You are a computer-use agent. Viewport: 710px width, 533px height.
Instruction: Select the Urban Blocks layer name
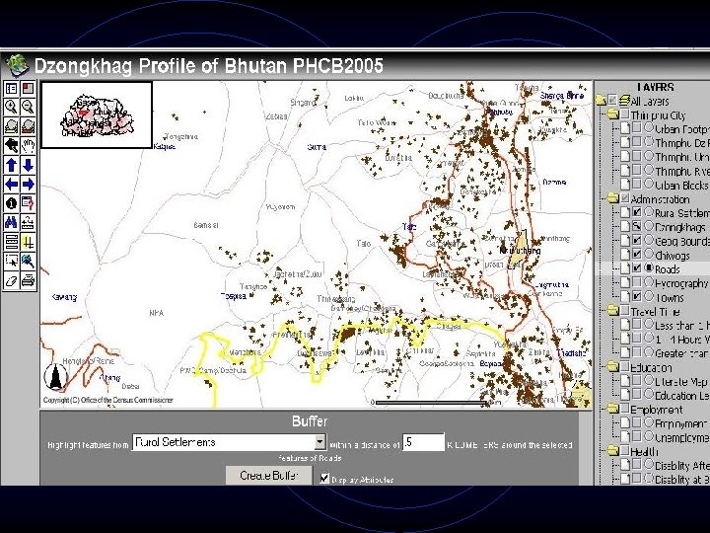point(682,185)
